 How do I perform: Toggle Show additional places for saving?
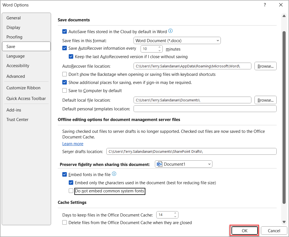click(x=65, y=82)
